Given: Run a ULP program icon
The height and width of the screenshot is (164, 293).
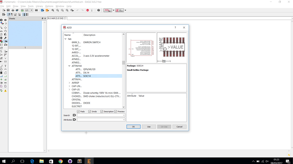Looking at the screenshot, I should coord(47,10).
